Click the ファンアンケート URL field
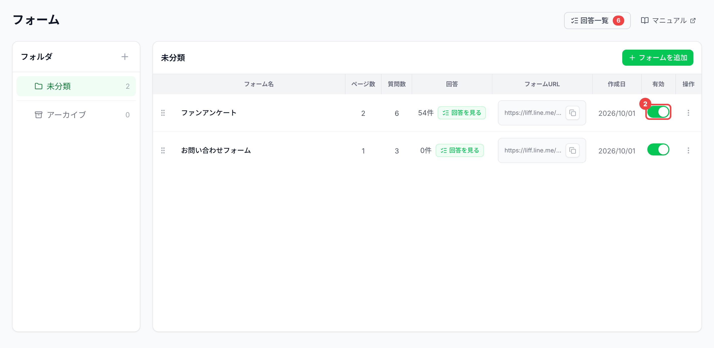714x348 pixels. [542, 113]
